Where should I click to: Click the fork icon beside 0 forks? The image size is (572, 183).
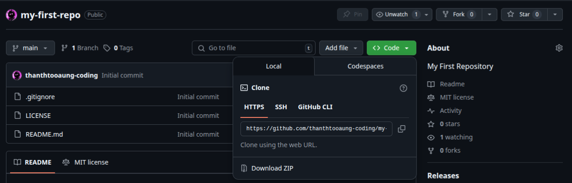click(431, 151)
